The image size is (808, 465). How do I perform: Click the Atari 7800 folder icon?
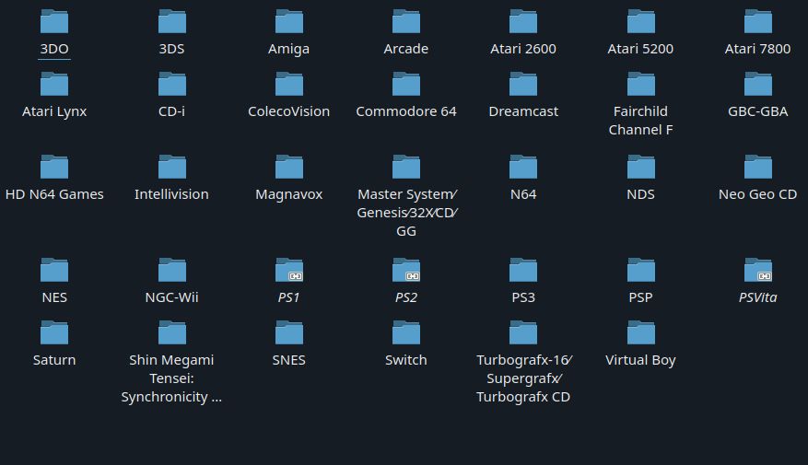click(x=758, y=21)
